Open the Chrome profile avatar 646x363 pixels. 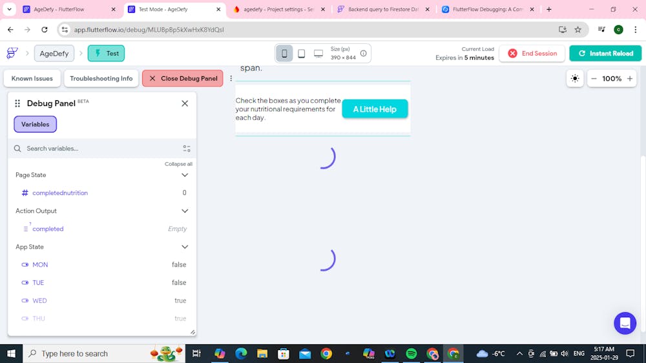(x=618, y=30)
